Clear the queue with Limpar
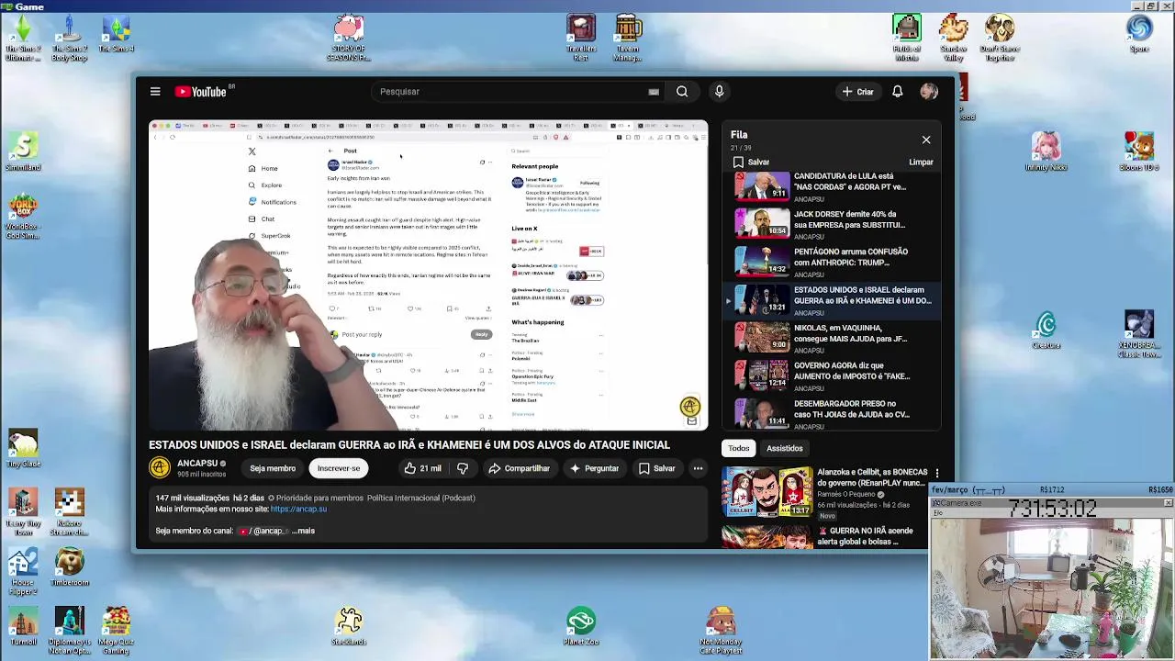The height and width of the screenshot is (661, 1175). click(x=921, y=162)
